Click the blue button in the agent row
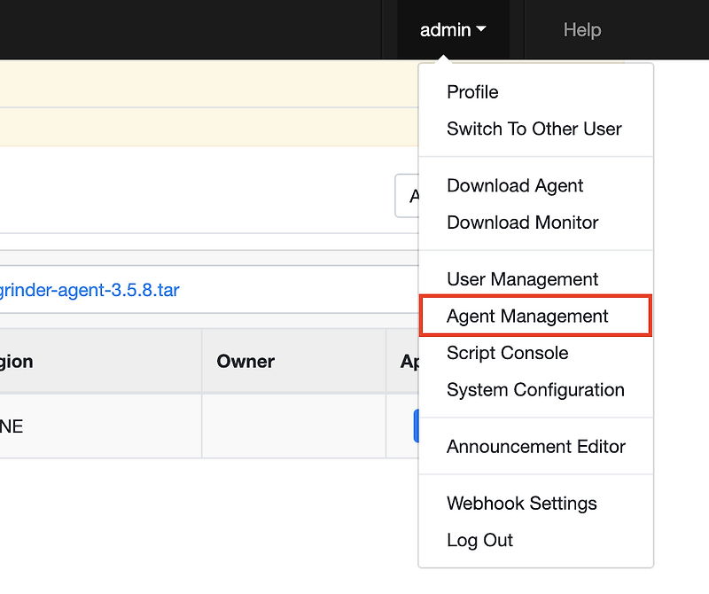 point(416,426)
